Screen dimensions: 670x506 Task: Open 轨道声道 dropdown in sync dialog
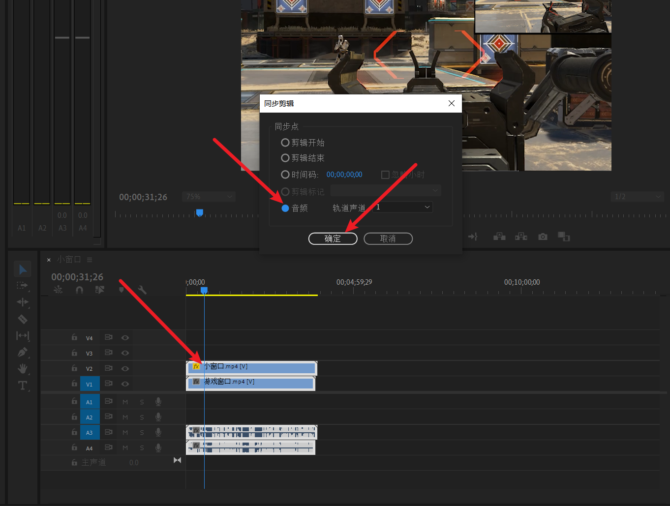click(x=403, y=207)
